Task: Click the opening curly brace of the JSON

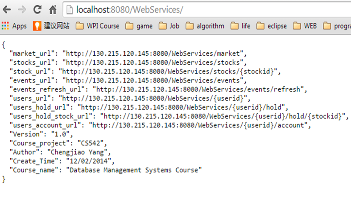Action: click(4, 45)
